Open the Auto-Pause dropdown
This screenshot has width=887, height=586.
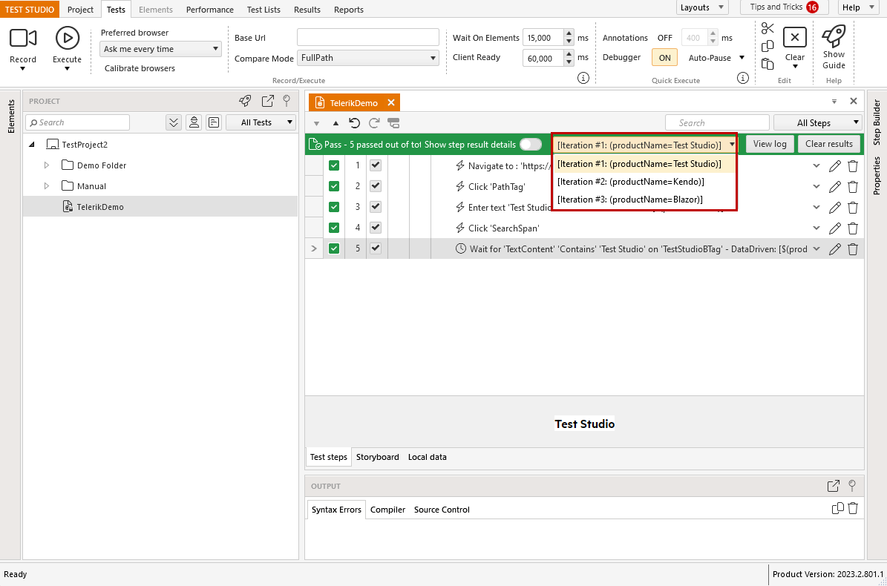pos(742,58)
